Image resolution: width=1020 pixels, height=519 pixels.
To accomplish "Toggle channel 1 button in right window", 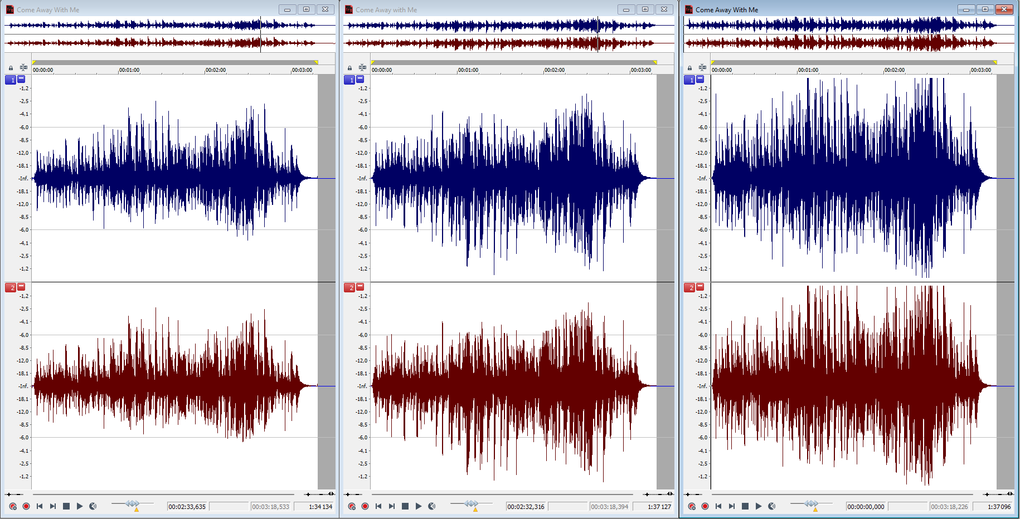I will point(689,80).
